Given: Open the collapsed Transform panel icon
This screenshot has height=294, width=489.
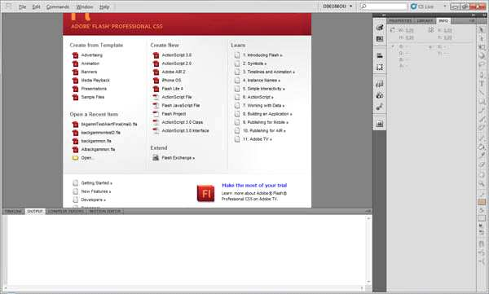Looking at the screenshot, I should (x=380, y=67).
